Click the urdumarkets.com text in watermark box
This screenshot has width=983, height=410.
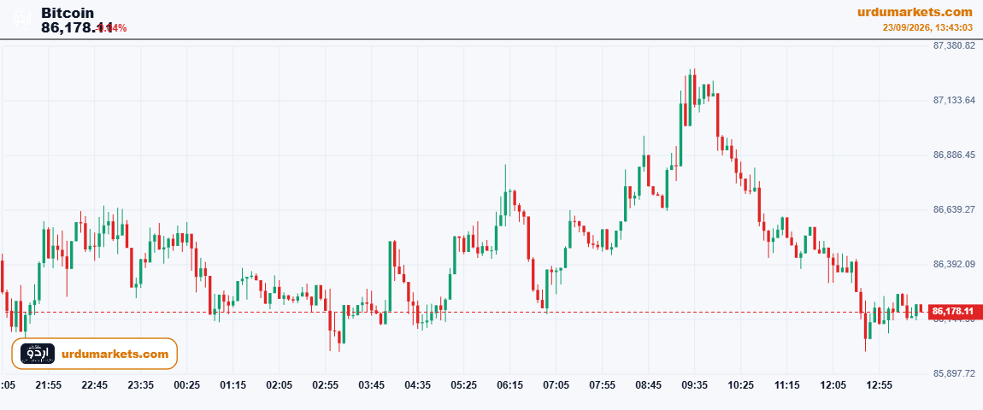(x=115, y=354)
